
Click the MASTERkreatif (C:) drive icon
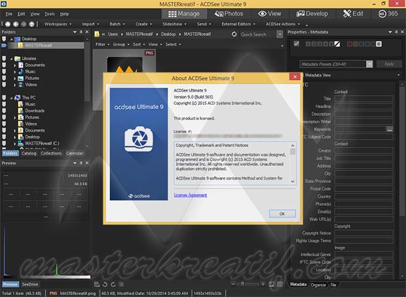tap(21, 144)
